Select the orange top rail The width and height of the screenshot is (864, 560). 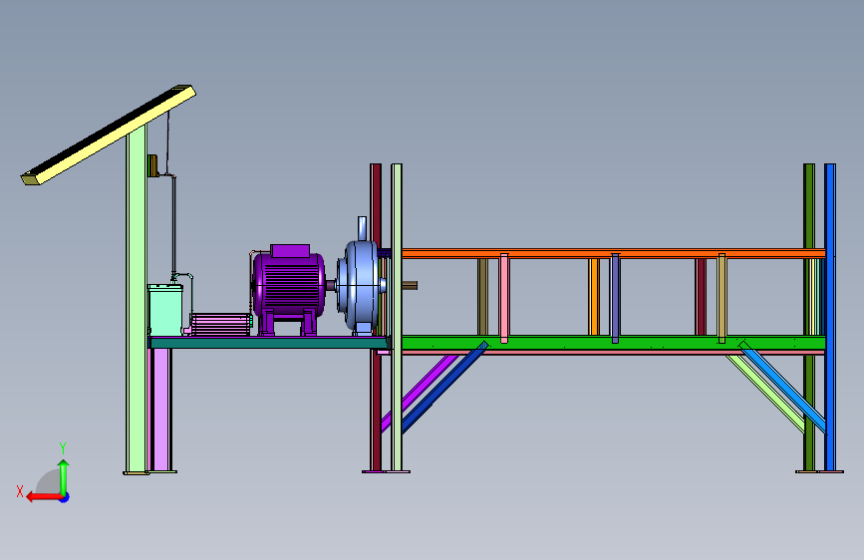coord(613,253)
